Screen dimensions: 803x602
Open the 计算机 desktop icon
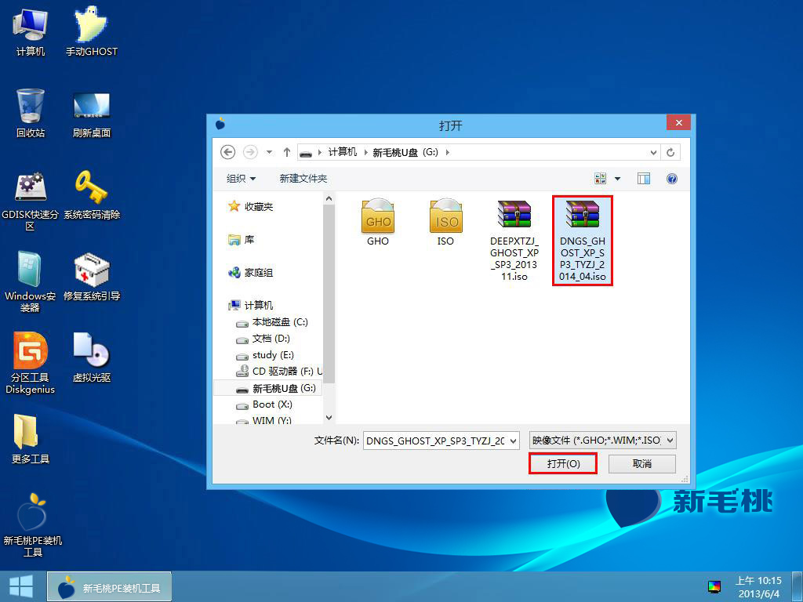pos(31,32)
